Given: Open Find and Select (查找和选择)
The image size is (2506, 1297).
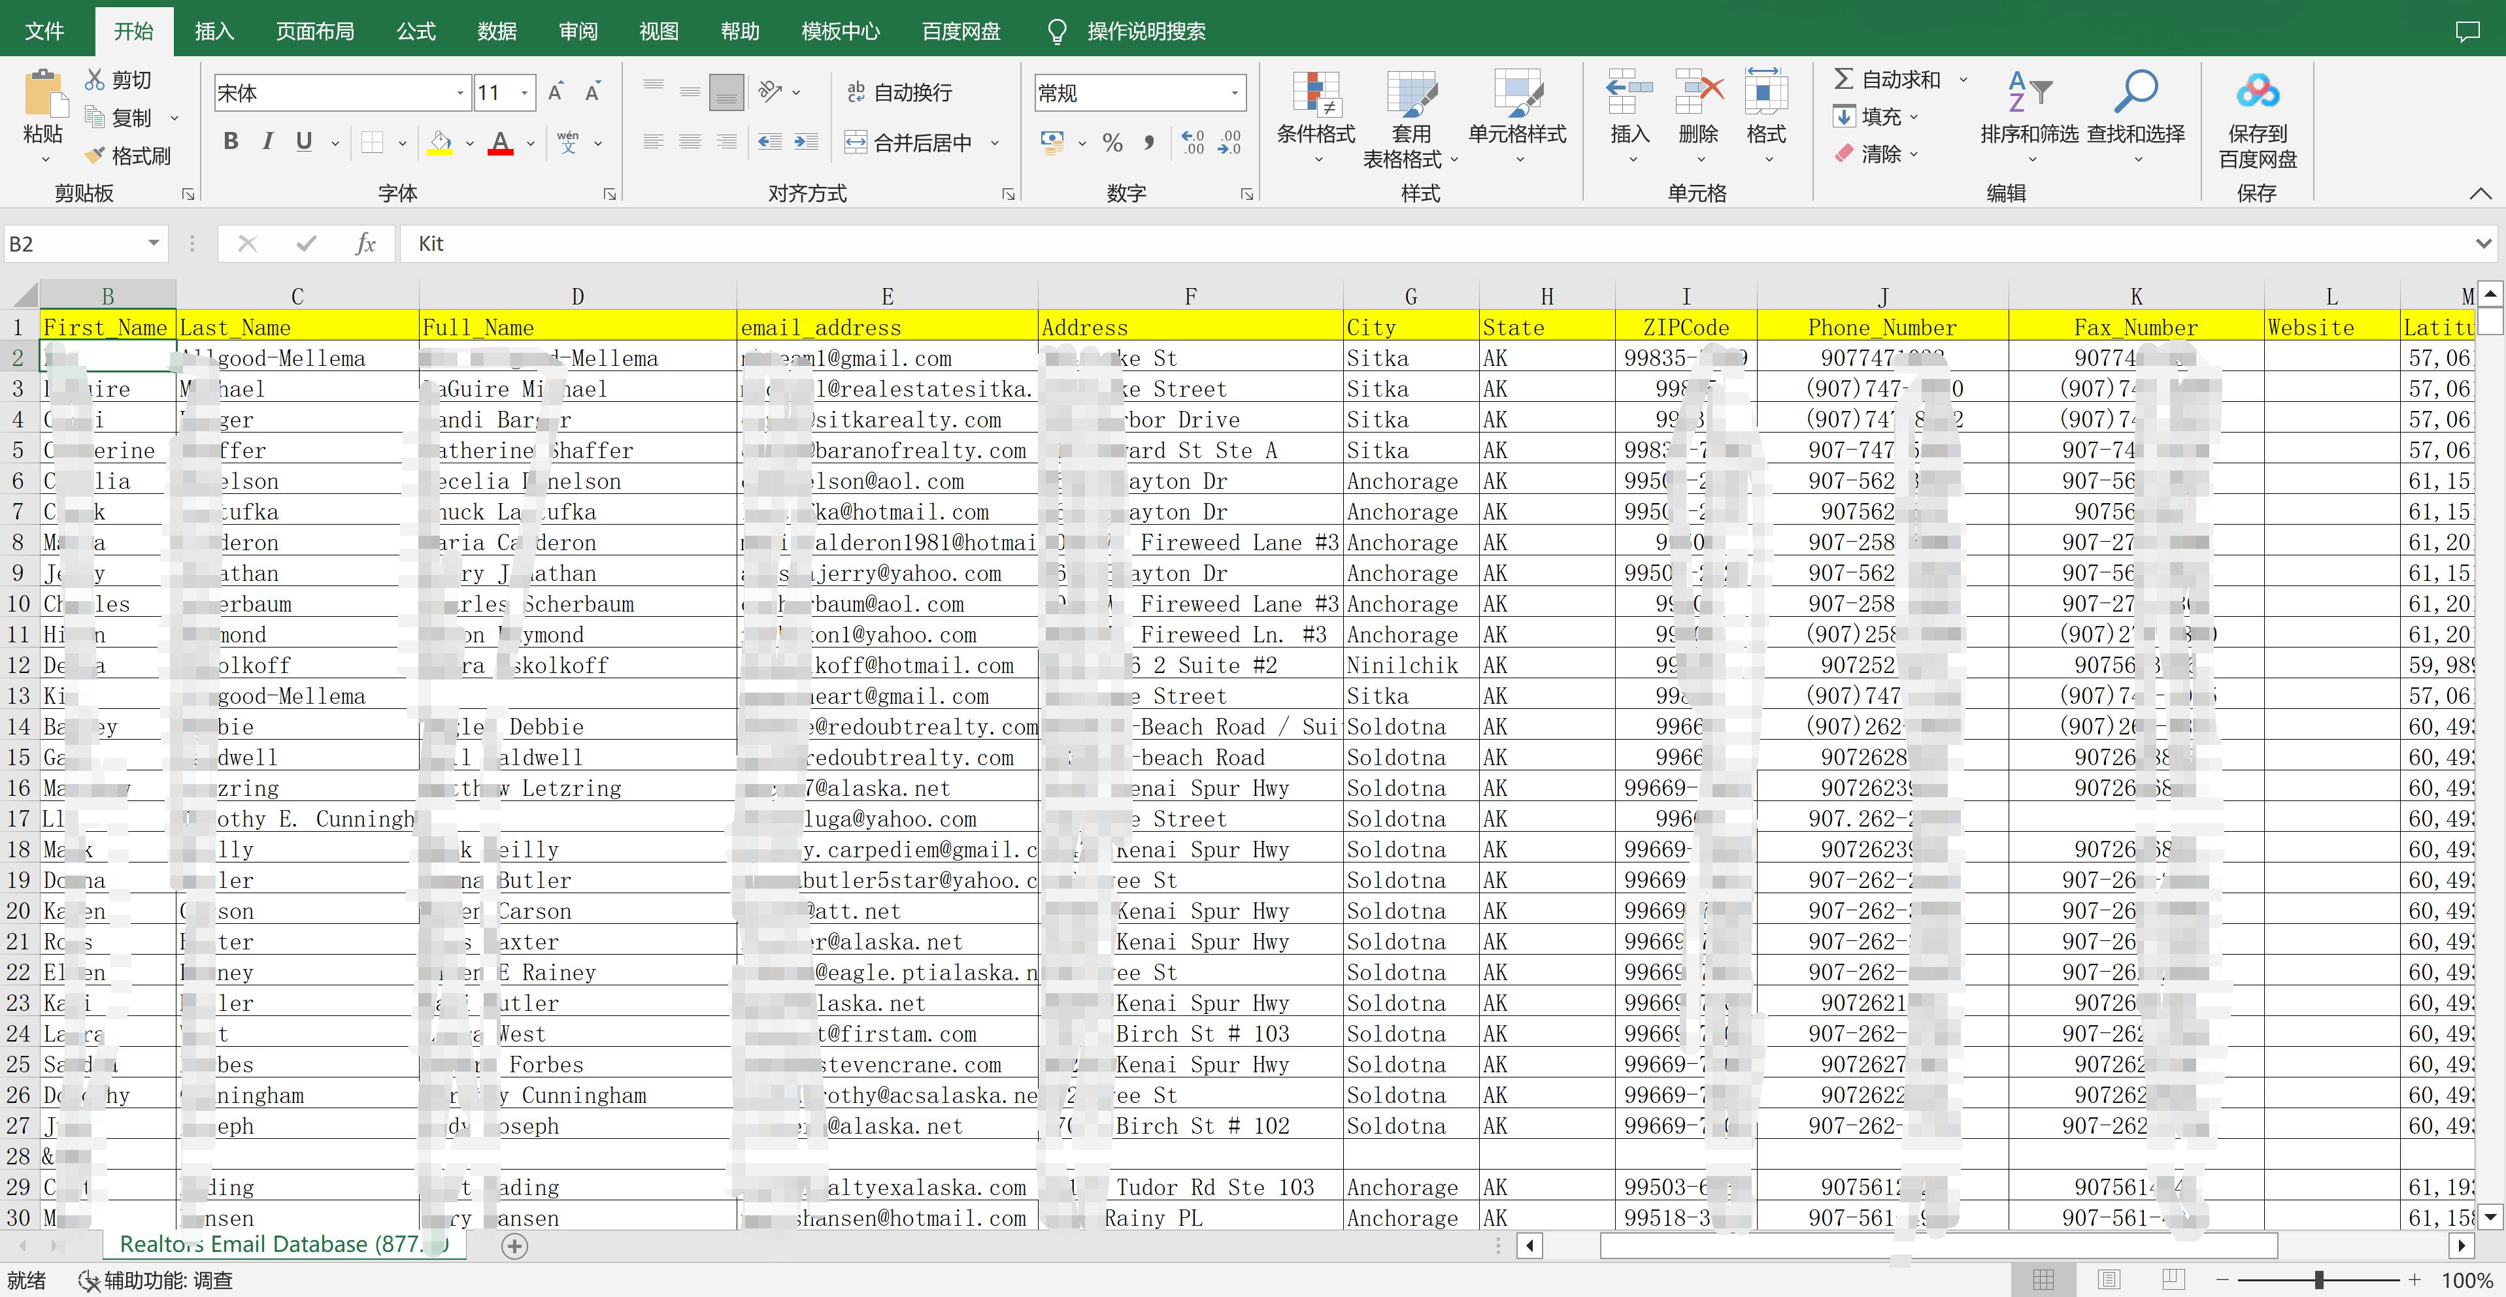Looking at the screenshot, I should (x=2136, y=117).
